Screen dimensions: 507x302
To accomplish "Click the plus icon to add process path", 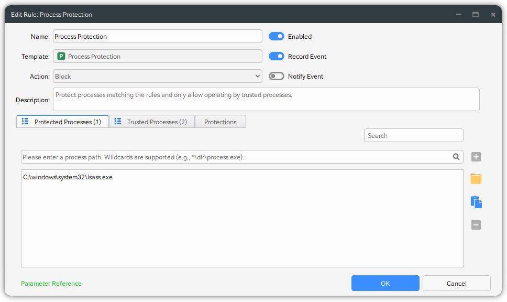I will pos(476,157).
